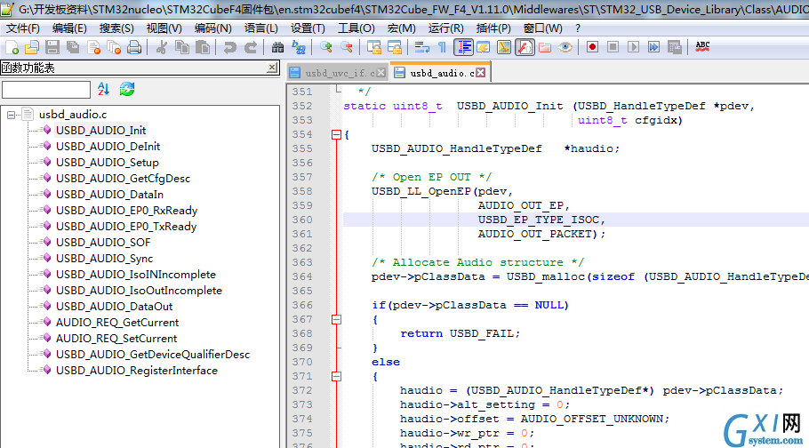
Task: Toggle show all characters pilcrow button
Action: pos(442,47)
